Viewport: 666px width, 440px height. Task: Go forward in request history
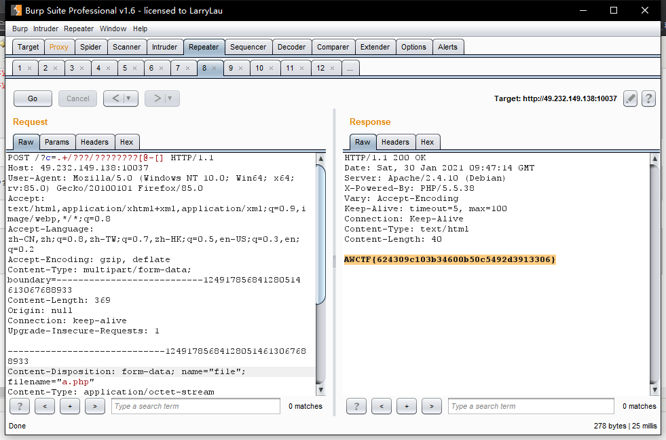[156, 98]
